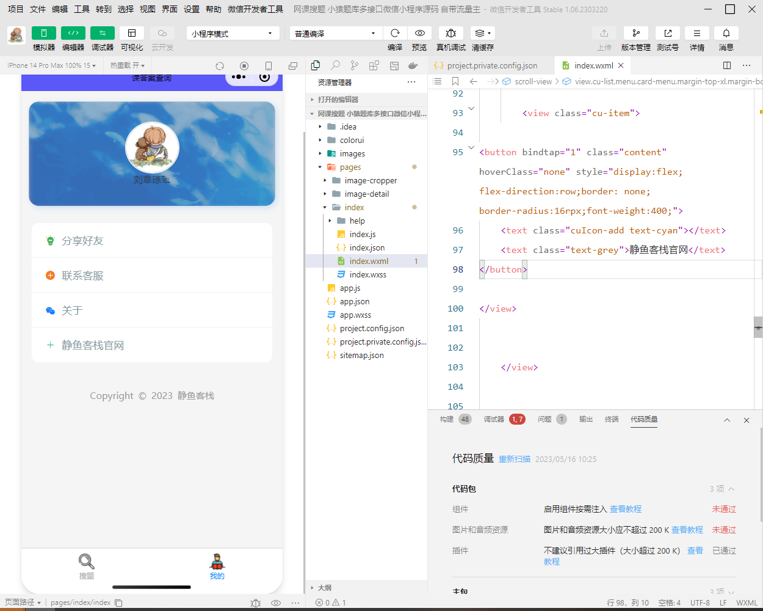Screen dimensions: 763x611
Task: Split the editor with split-view icon
Action: coord(726,65)
